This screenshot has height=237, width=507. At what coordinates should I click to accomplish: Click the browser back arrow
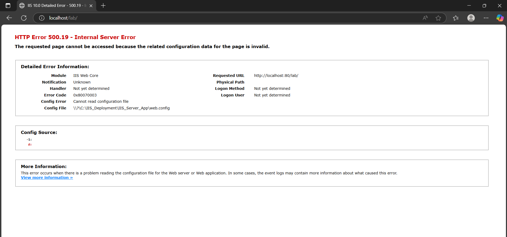pyautogui.click(x=9, y=18)
